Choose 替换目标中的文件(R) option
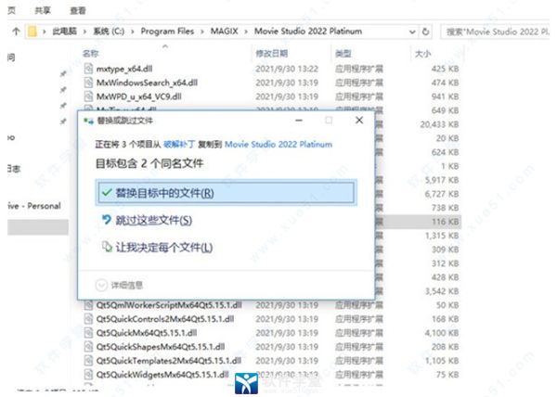This screenshot has width=557, height=397. coord(163,194)
